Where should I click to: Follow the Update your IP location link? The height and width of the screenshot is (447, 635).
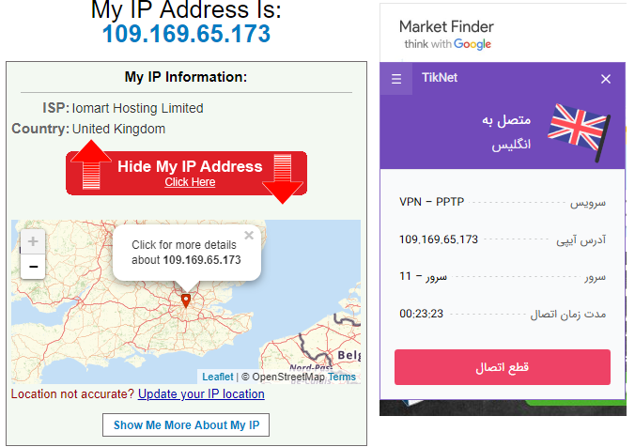(201, 394)
